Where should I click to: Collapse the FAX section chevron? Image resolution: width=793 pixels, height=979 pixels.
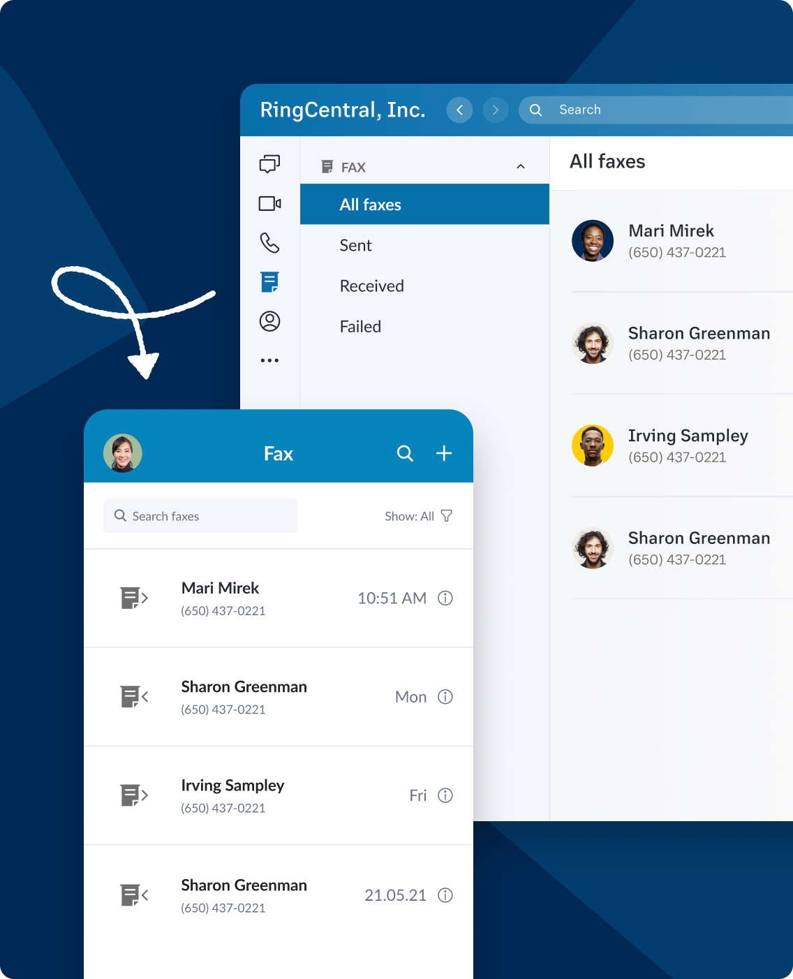(x=520, y=167)
